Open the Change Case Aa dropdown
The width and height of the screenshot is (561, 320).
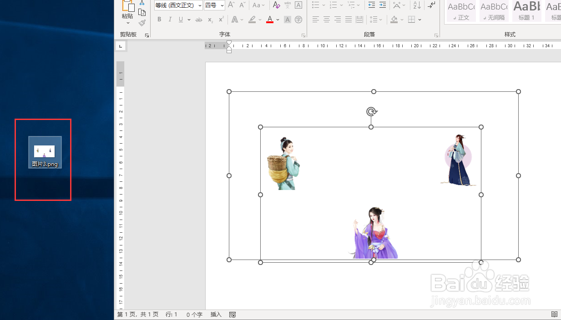[259, 5]
